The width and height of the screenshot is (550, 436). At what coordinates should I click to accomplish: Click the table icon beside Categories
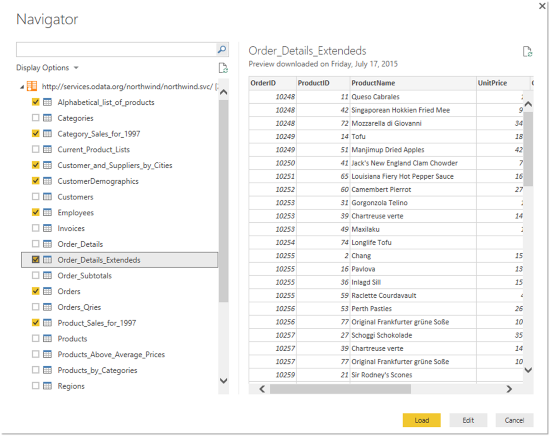pos(48,118)
